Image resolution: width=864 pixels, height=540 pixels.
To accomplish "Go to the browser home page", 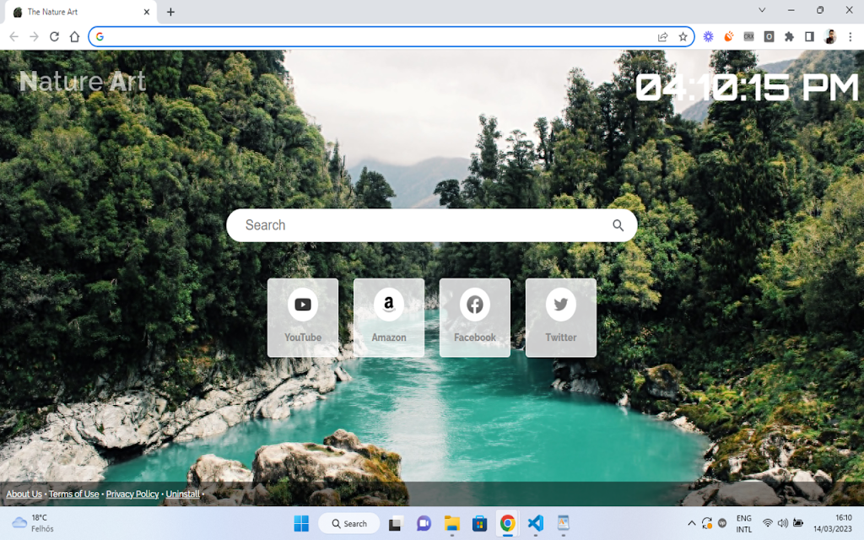I will pyautogui.click(x=74, y=37).
